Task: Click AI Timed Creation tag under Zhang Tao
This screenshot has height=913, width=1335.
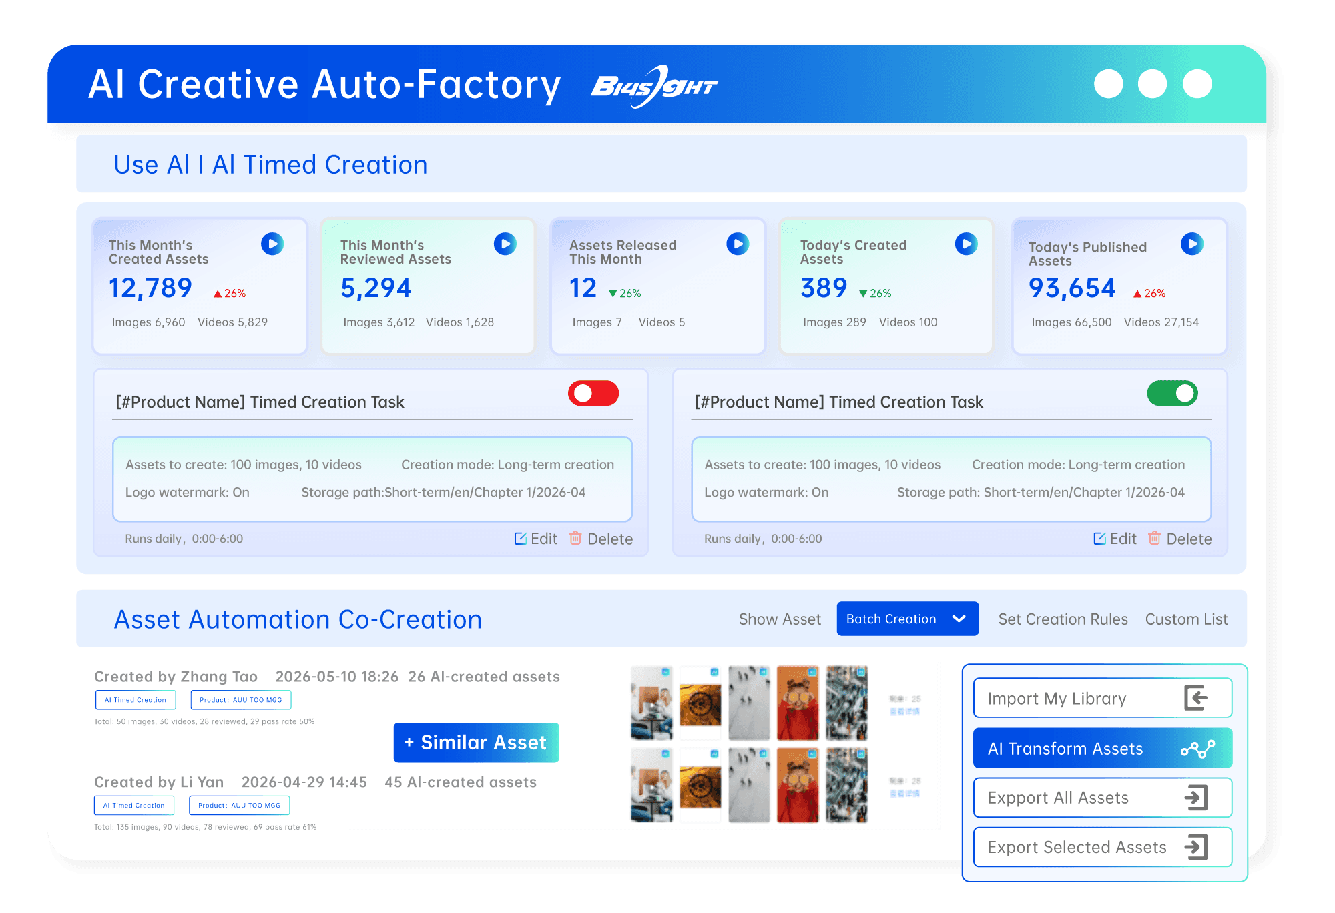Action: (136, 700)
